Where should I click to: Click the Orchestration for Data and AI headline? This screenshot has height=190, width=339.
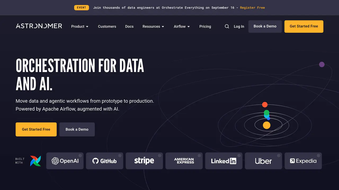coord(80,75)
